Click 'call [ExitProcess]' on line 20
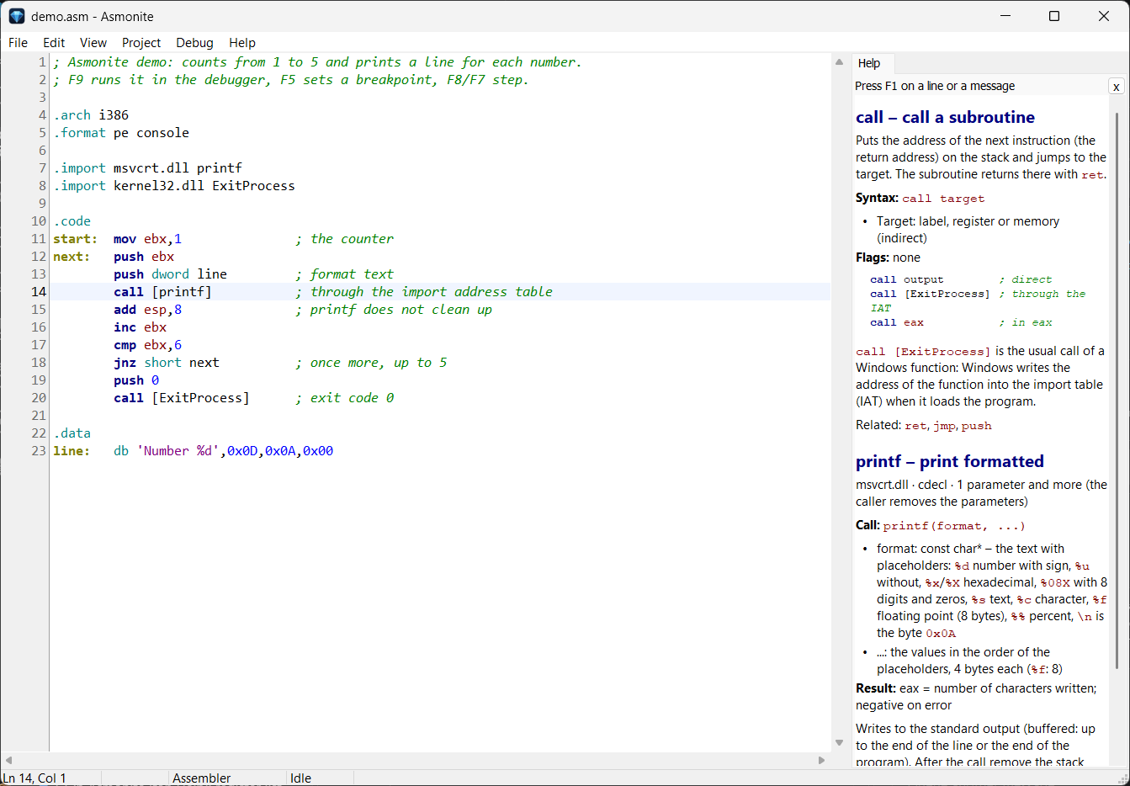The image size is (1130, 786). (x=182, y=398)
